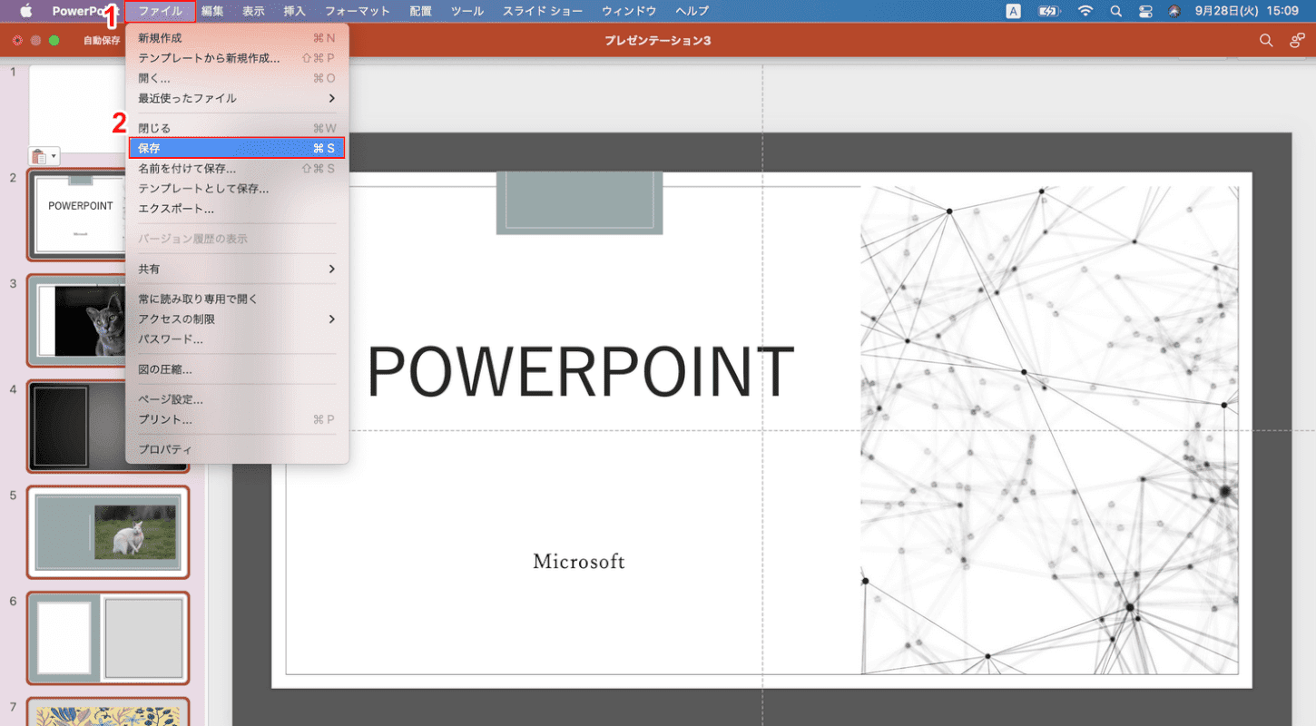Click the PowerPoint app menu
This screenshot has width=1316, height=726.
(x=85, y=11)
